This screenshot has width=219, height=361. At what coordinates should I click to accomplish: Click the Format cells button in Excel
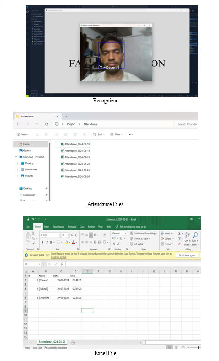point(167,244)
